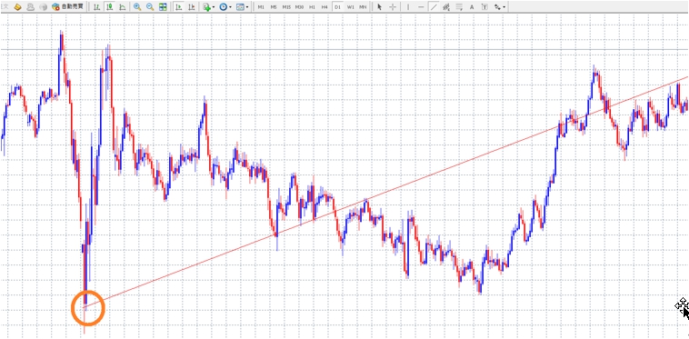Image resolution: width=689 pixels, height=339 pixels.
Task: Select the vertical line drawing tool
Action: tap(408, 7)
